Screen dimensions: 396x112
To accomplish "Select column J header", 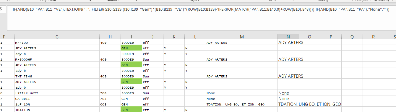I will (152, 37).
